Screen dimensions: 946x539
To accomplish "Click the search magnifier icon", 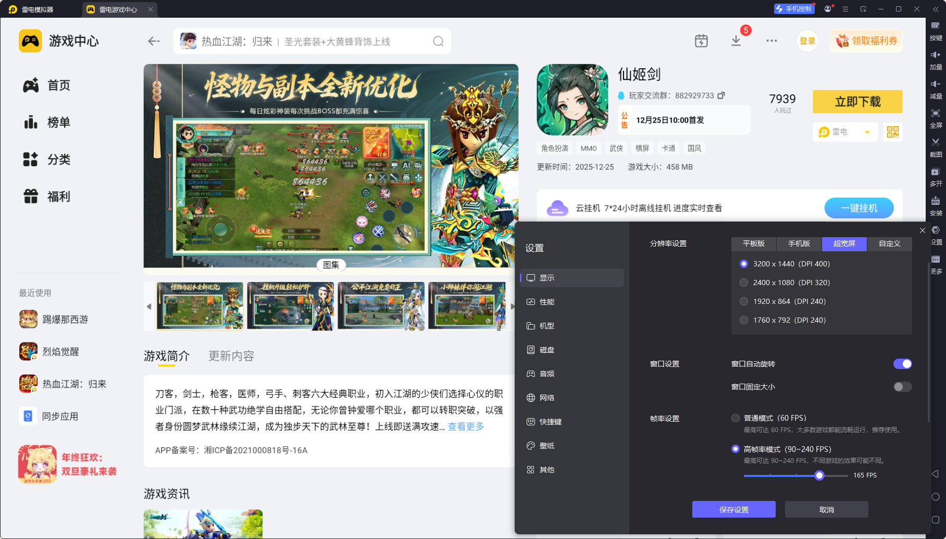I will pos(438,41).
